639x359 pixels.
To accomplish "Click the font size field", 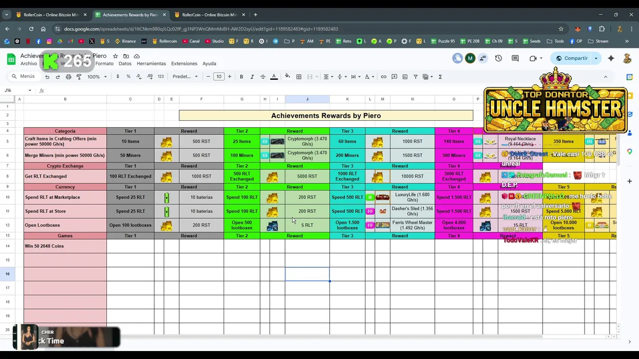I will click(x=219, y=77).
